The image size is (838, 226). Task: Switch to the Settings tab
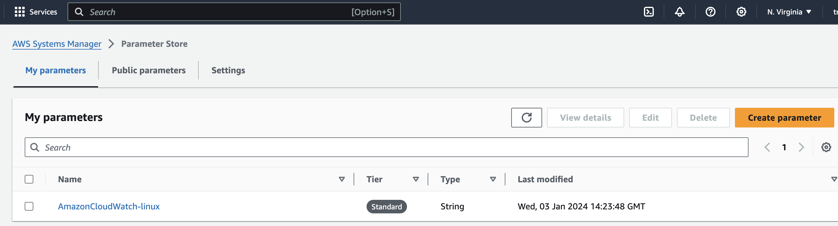click(x=228, y=71)
